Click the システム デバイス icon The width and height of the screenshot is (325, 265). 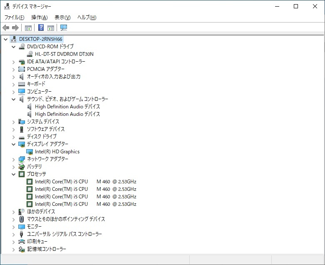coord(22,122)
